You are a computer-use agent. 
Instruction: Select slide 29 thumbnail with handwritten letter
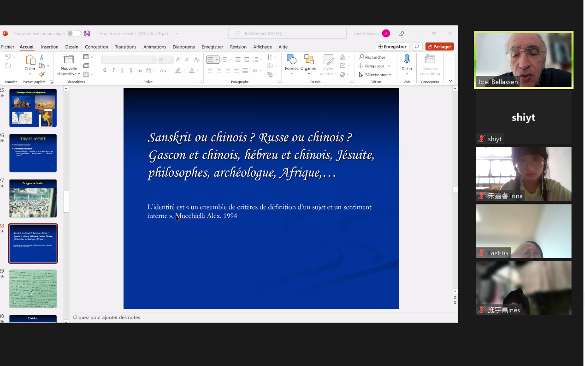pos(33,288)
